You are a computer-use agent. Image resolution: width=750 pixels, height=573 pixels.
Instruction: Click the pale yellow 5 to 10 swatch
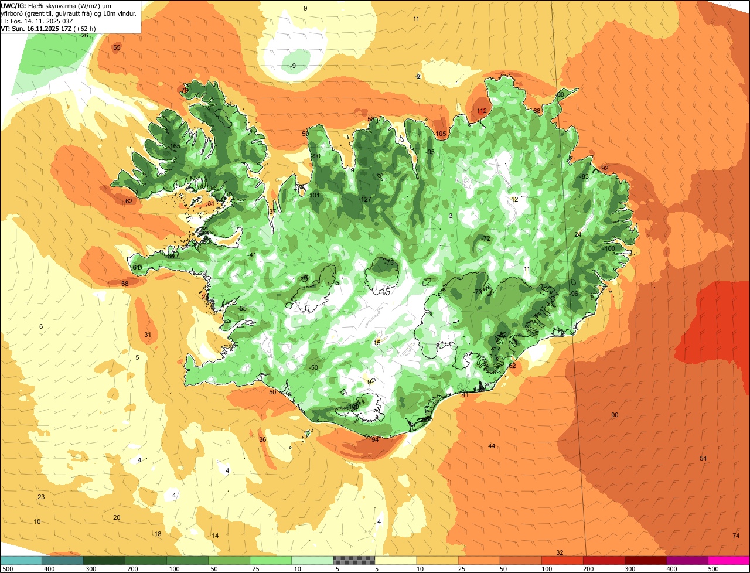tap(395, 560)
